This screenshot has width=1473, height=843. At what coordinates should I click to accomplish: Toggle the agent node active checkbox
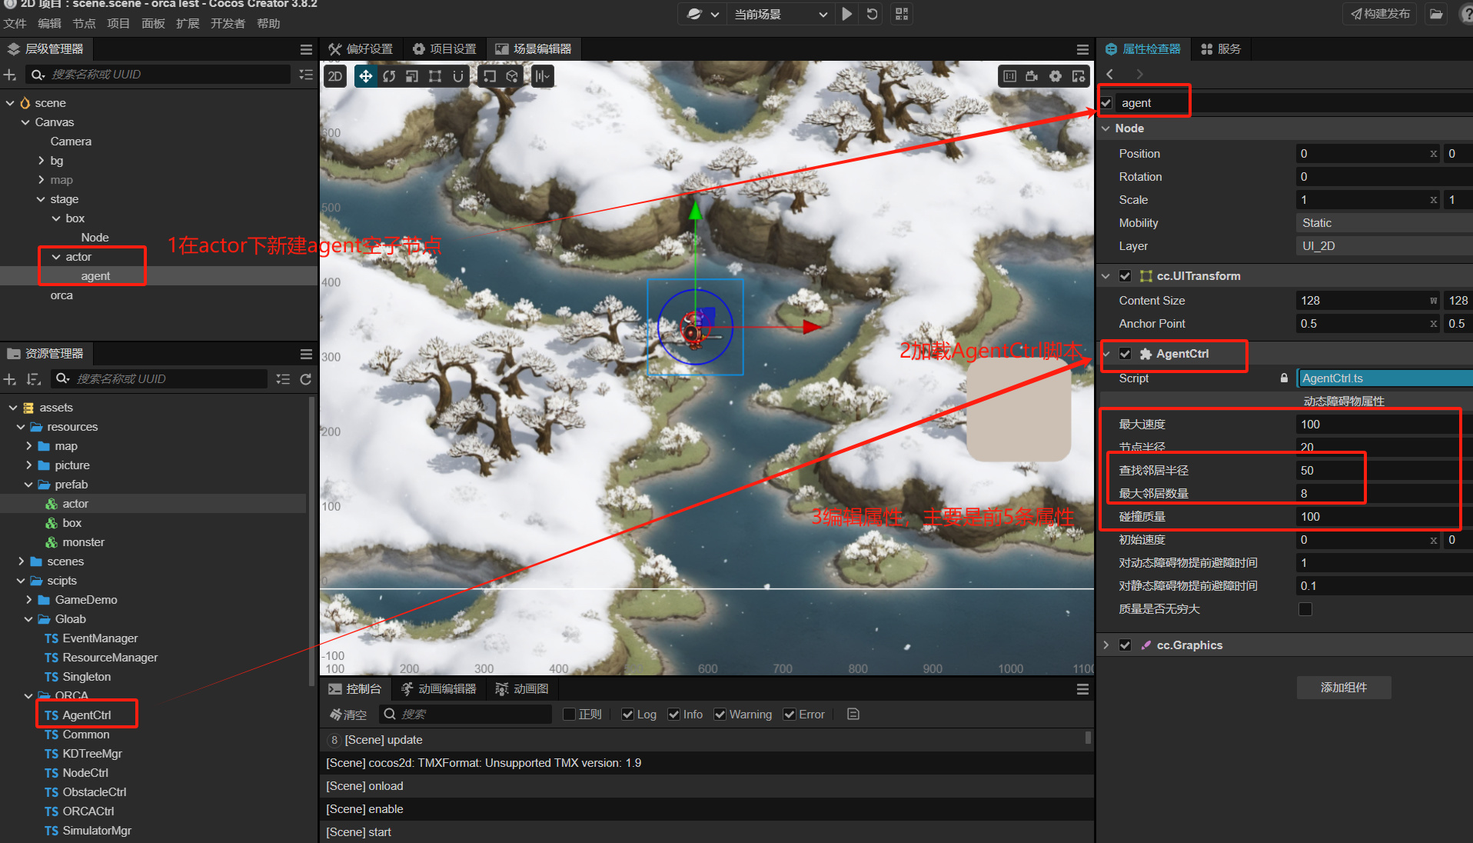point(1106,103)
